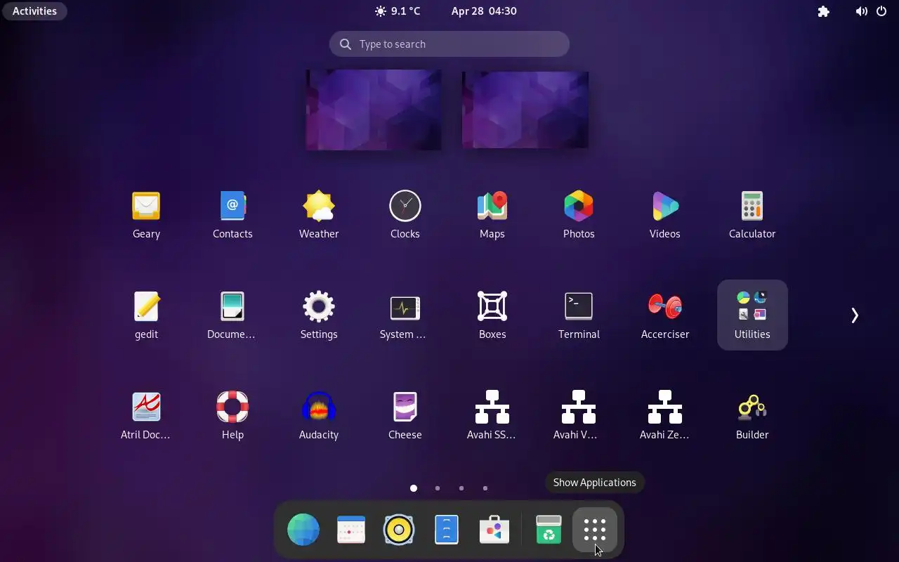The width and height of the screenshot is (899, 562).
Task: Launch the Terminal
Action: point(579,315)
